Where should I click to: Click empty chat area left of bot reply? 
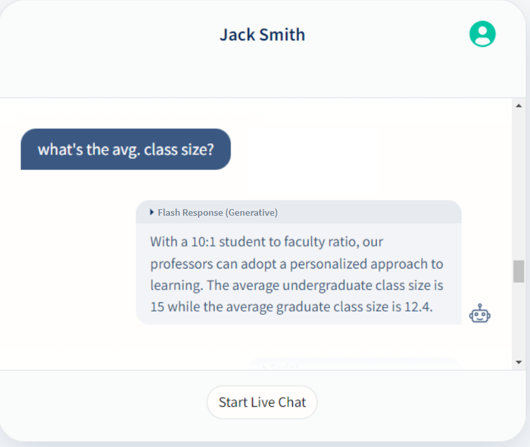tap(72, 274)
